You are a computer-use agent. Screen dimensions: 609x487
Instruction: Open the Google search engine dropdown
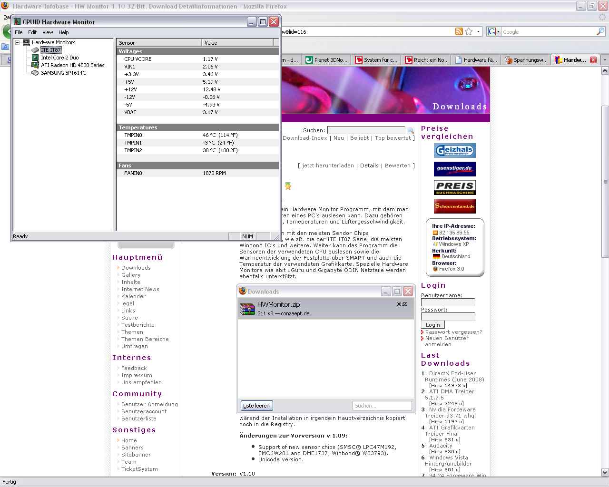[x=494, y=32]
